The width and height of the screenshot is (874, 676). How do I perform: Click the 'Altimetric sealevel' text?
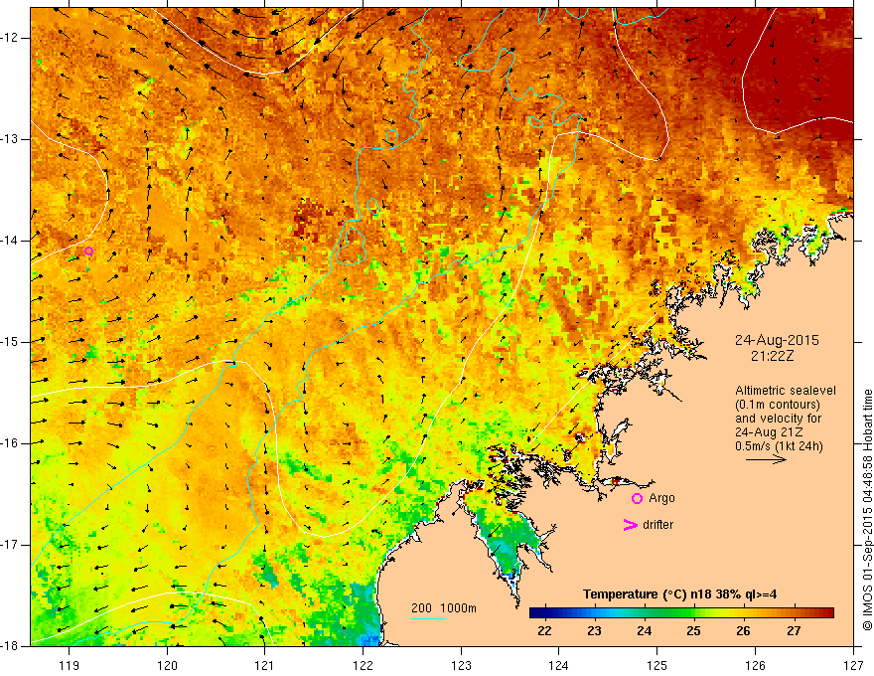(786, 391)
